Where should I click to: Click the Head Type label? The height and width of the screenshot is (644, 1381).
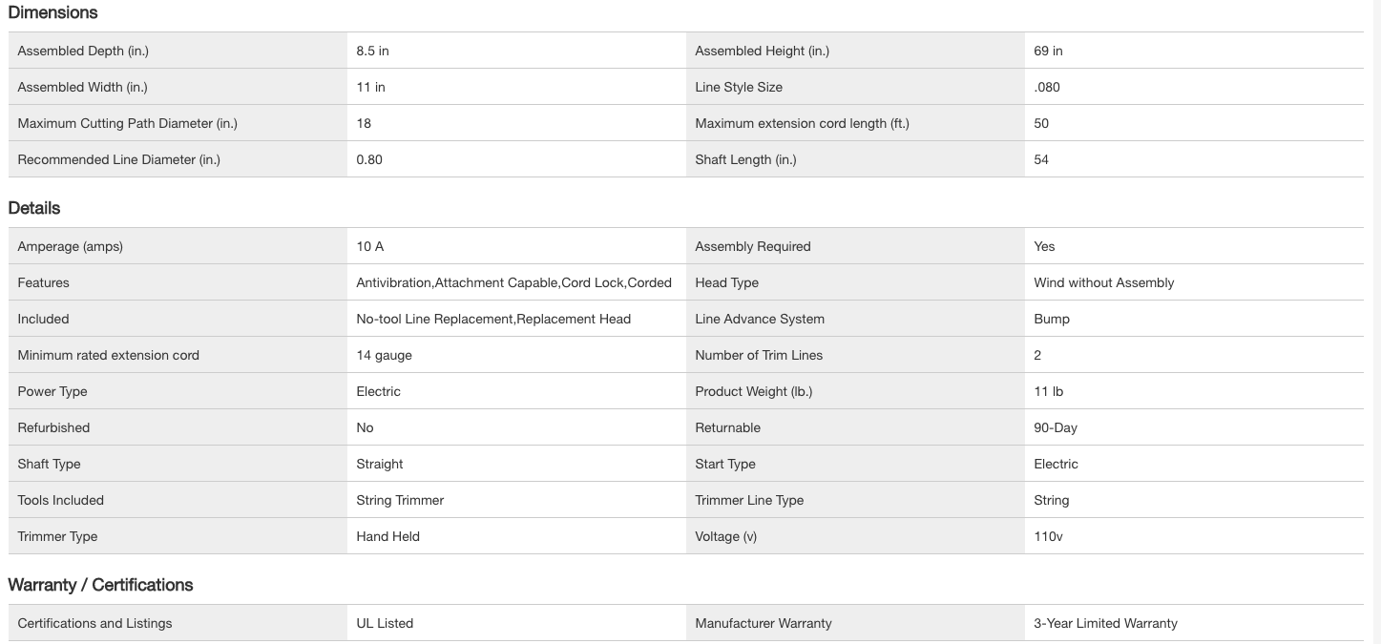[726, 282]
